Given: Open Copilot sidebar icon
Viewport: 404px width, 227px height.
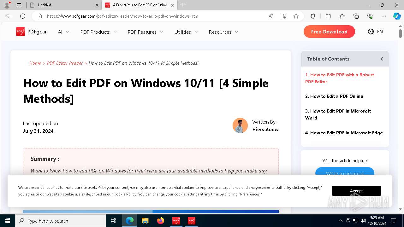Looking at the screenshot, I should click(397, 16).
